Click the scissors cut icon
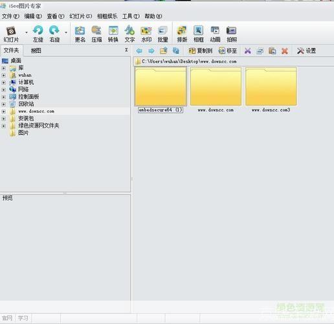Image resolution: width=334 pixels, height=324 pixels. [248, 51]
